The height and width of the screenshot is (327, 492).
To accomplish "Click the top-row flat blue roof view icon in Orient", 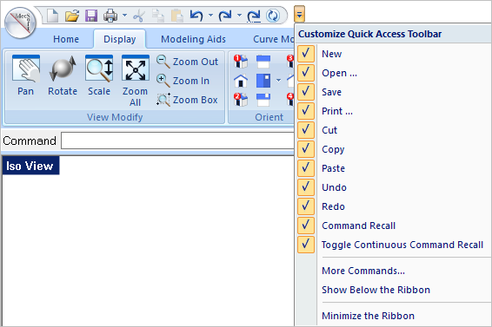I will (263, 62).
